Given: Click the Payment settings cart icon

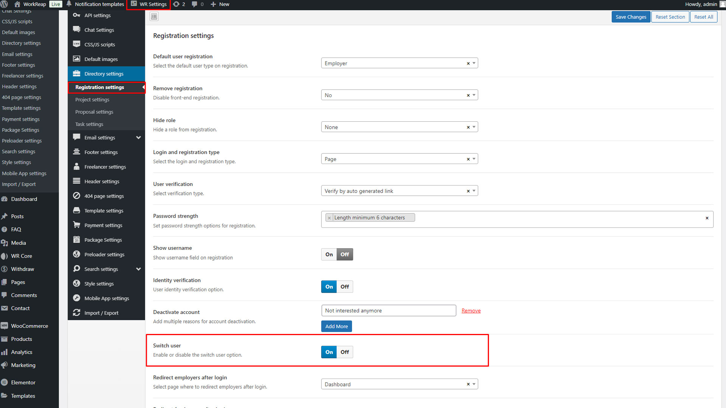Looking at the screenshot, I should [76, 225].
